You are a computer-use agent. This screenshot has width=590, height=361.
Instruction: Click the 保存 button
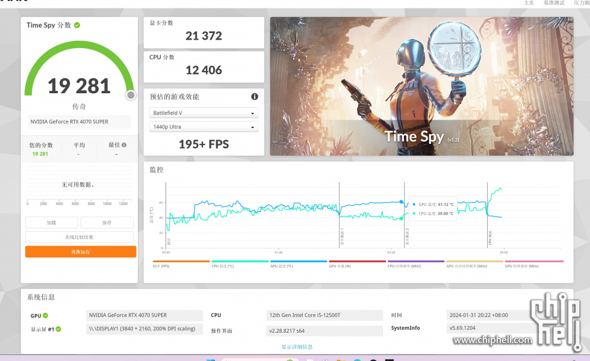(x=107, y=223)
